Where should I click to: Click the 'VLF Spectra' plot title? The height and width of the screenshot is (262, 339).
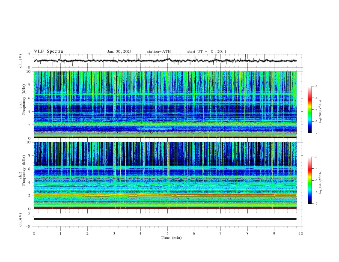(x=48, y=51)
